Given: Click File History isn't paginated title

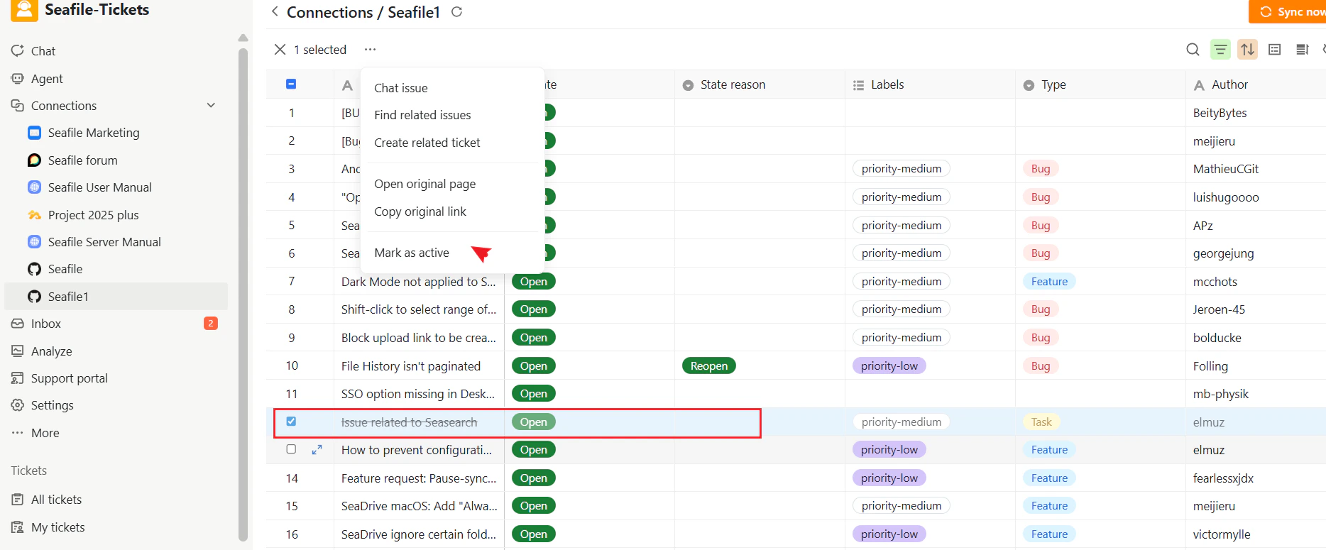Looking at the screenshot, I should pos(411,366).
